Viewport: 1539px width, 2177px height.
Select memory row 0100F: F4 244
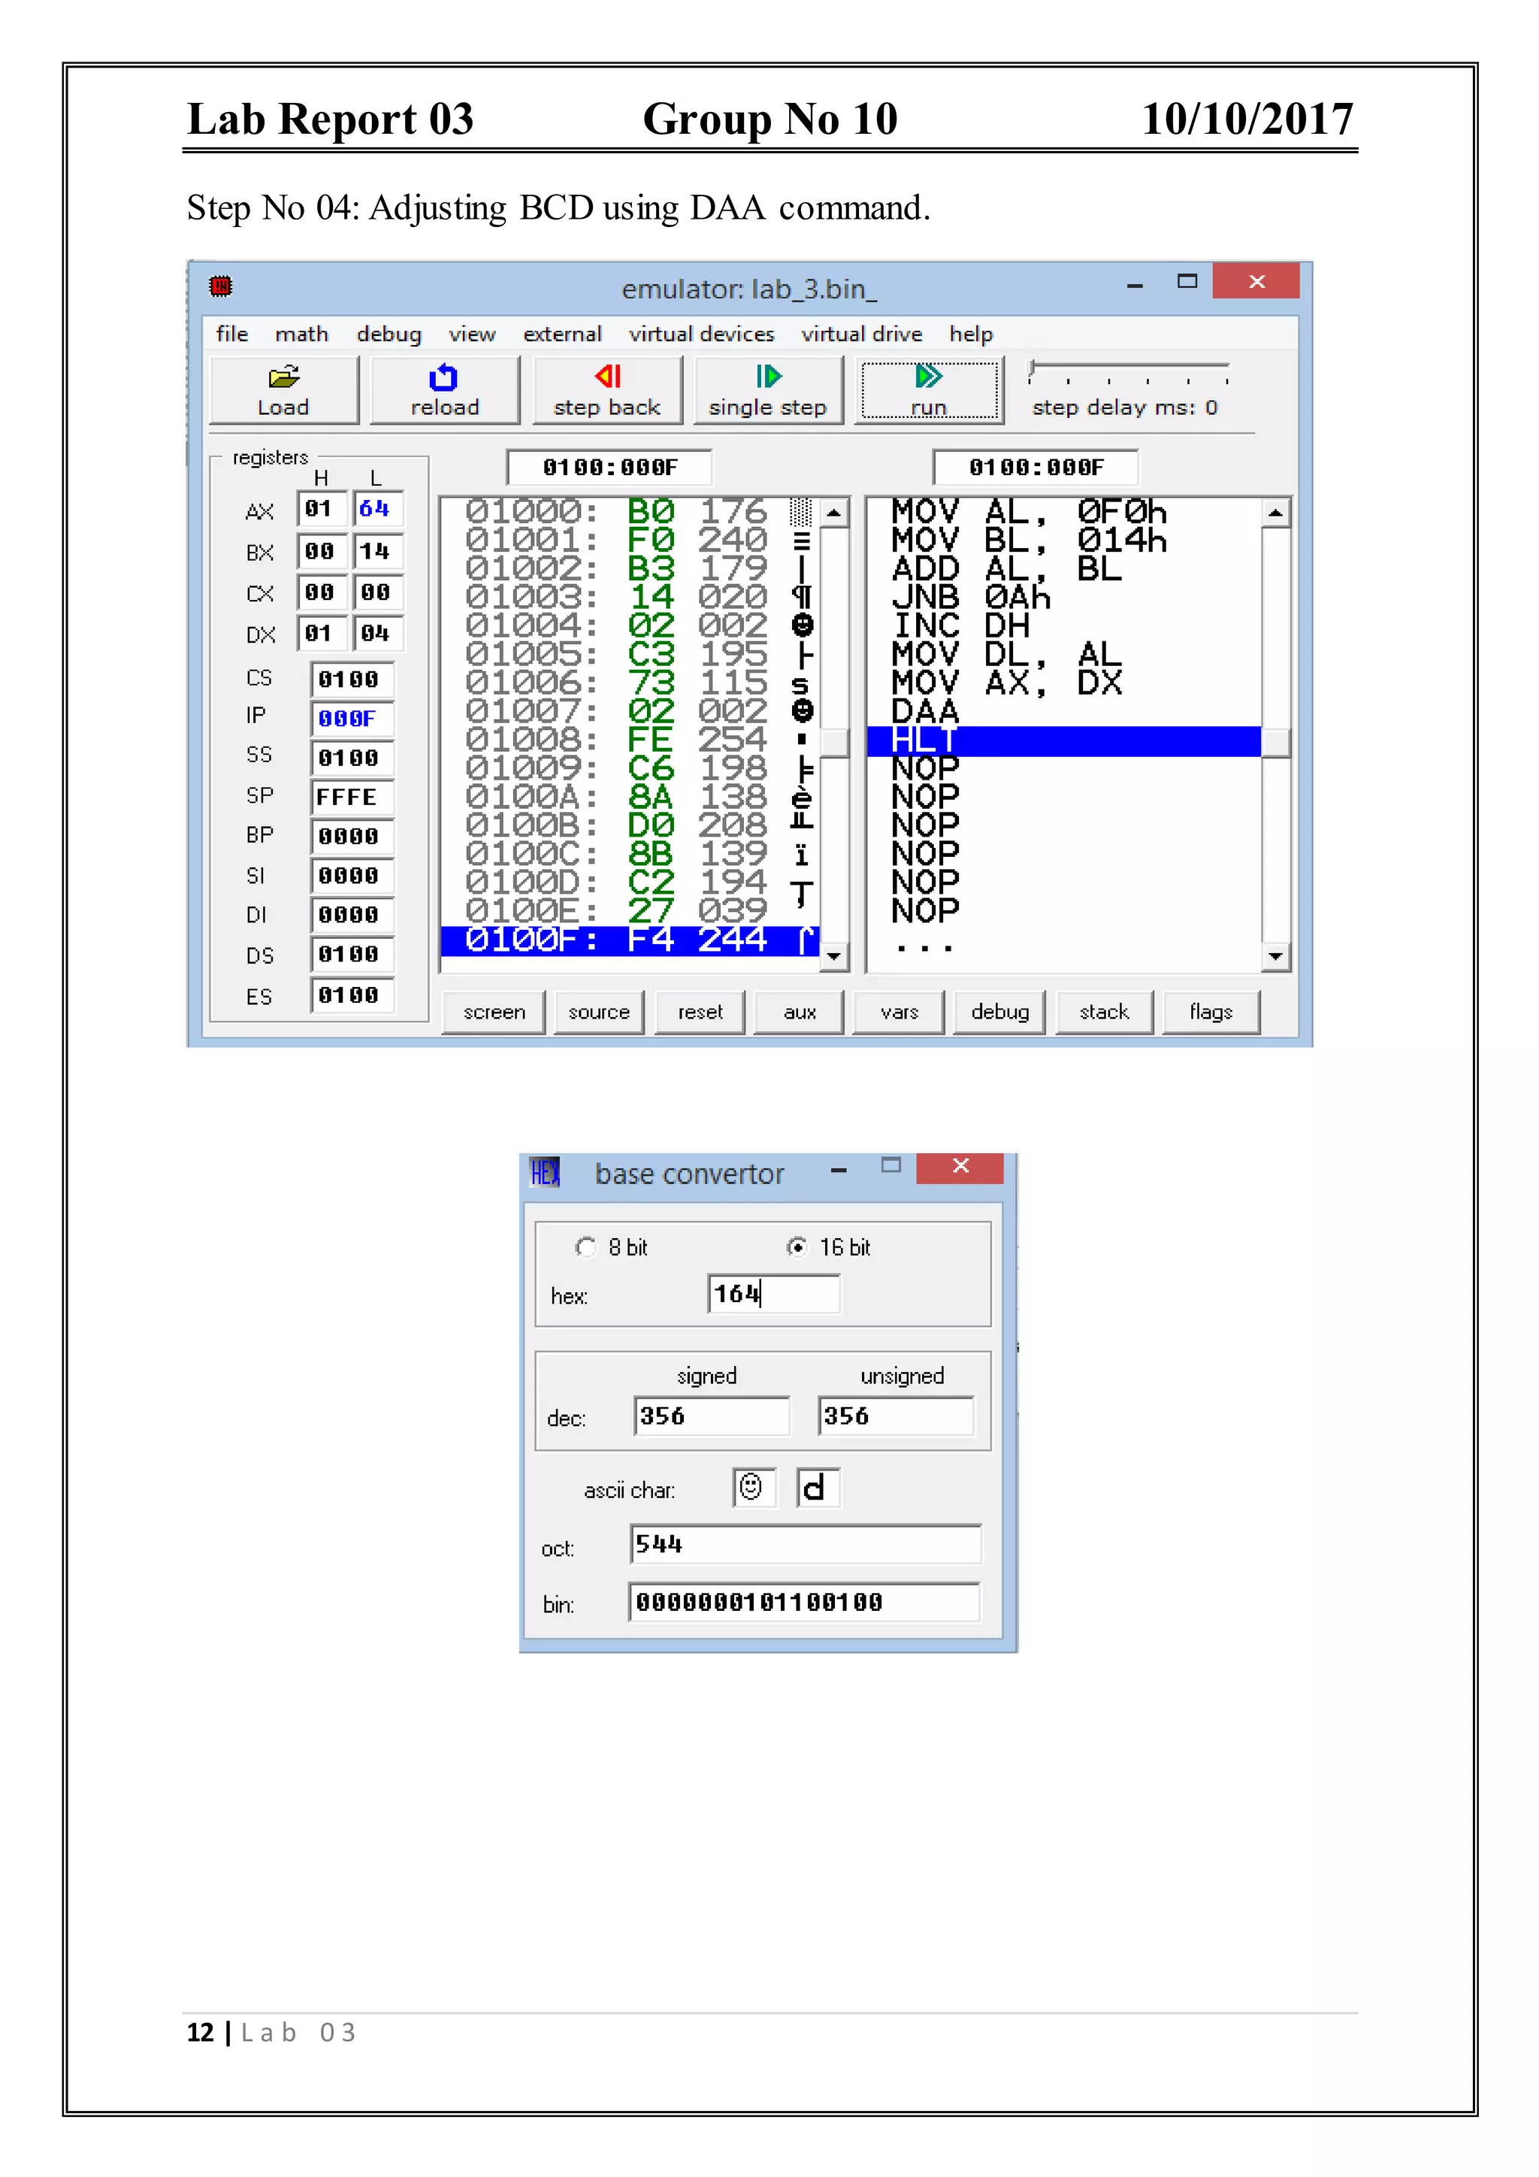tap(629, 940)
